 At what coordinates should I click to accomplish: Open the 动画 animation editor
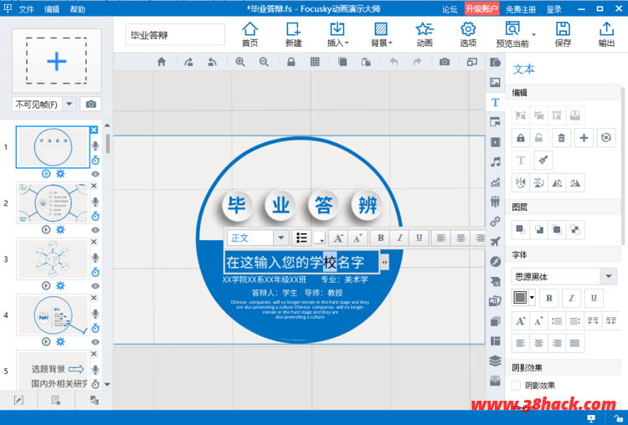[425, 34]
